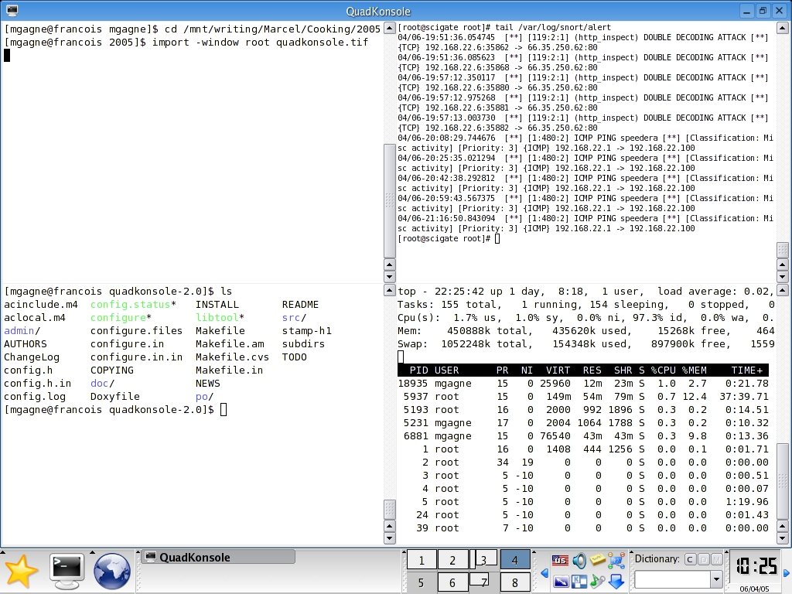The image size is (792, 594).
Task: Expand the Dictionary combo box dropdown
Action: tap(716, 579)
